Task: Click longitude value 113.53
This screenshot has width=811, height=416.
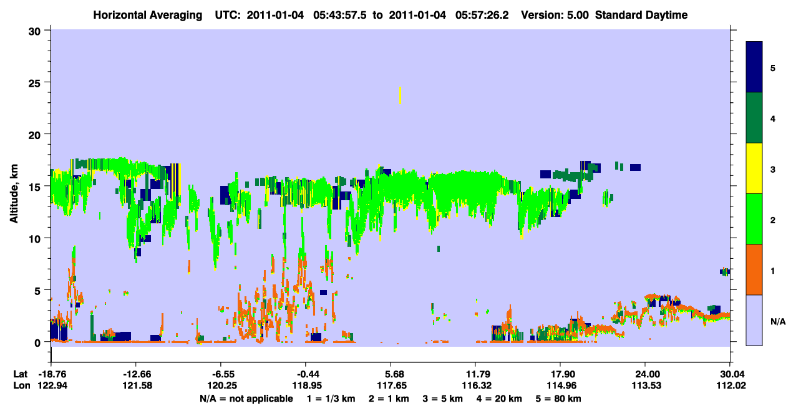Action: [x=645, y=385]
